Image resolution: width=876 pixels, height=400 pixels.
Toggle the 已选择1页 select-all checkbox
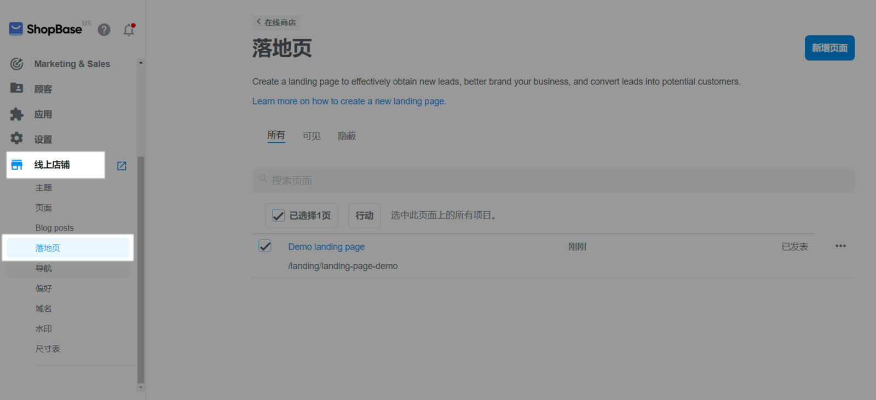[279, 216]
